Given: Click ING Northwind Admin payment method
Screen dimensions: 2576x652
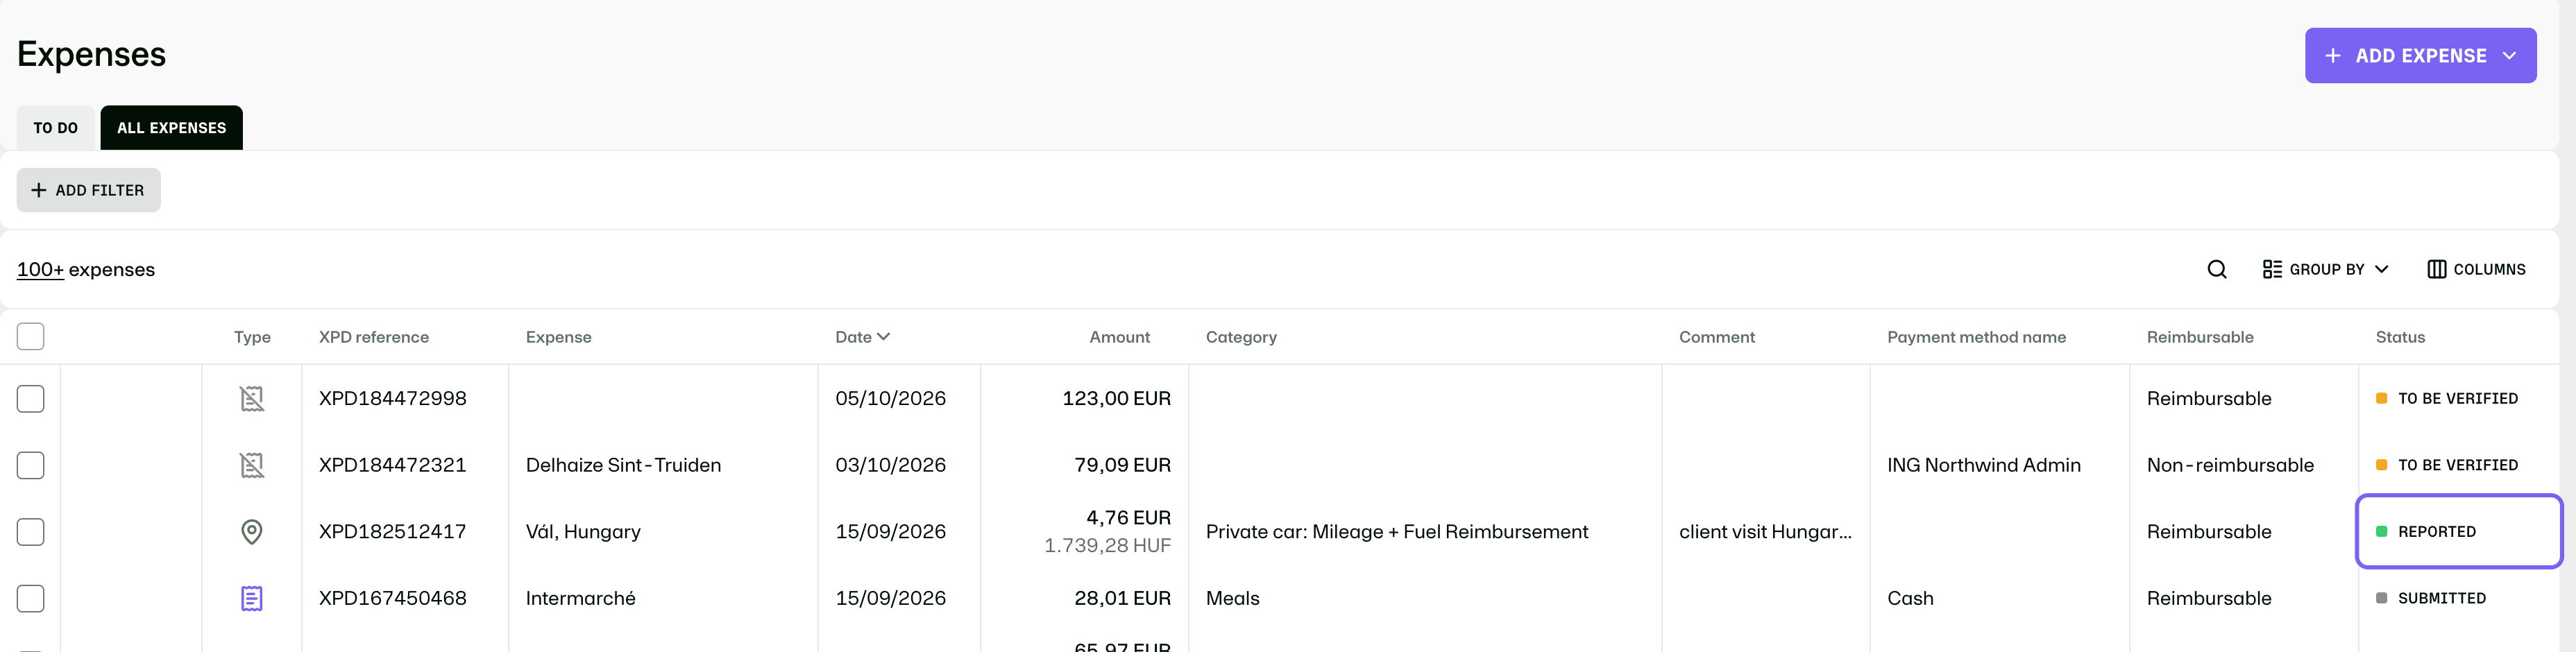Looking at the screenshot, I should click(1983, 465).
